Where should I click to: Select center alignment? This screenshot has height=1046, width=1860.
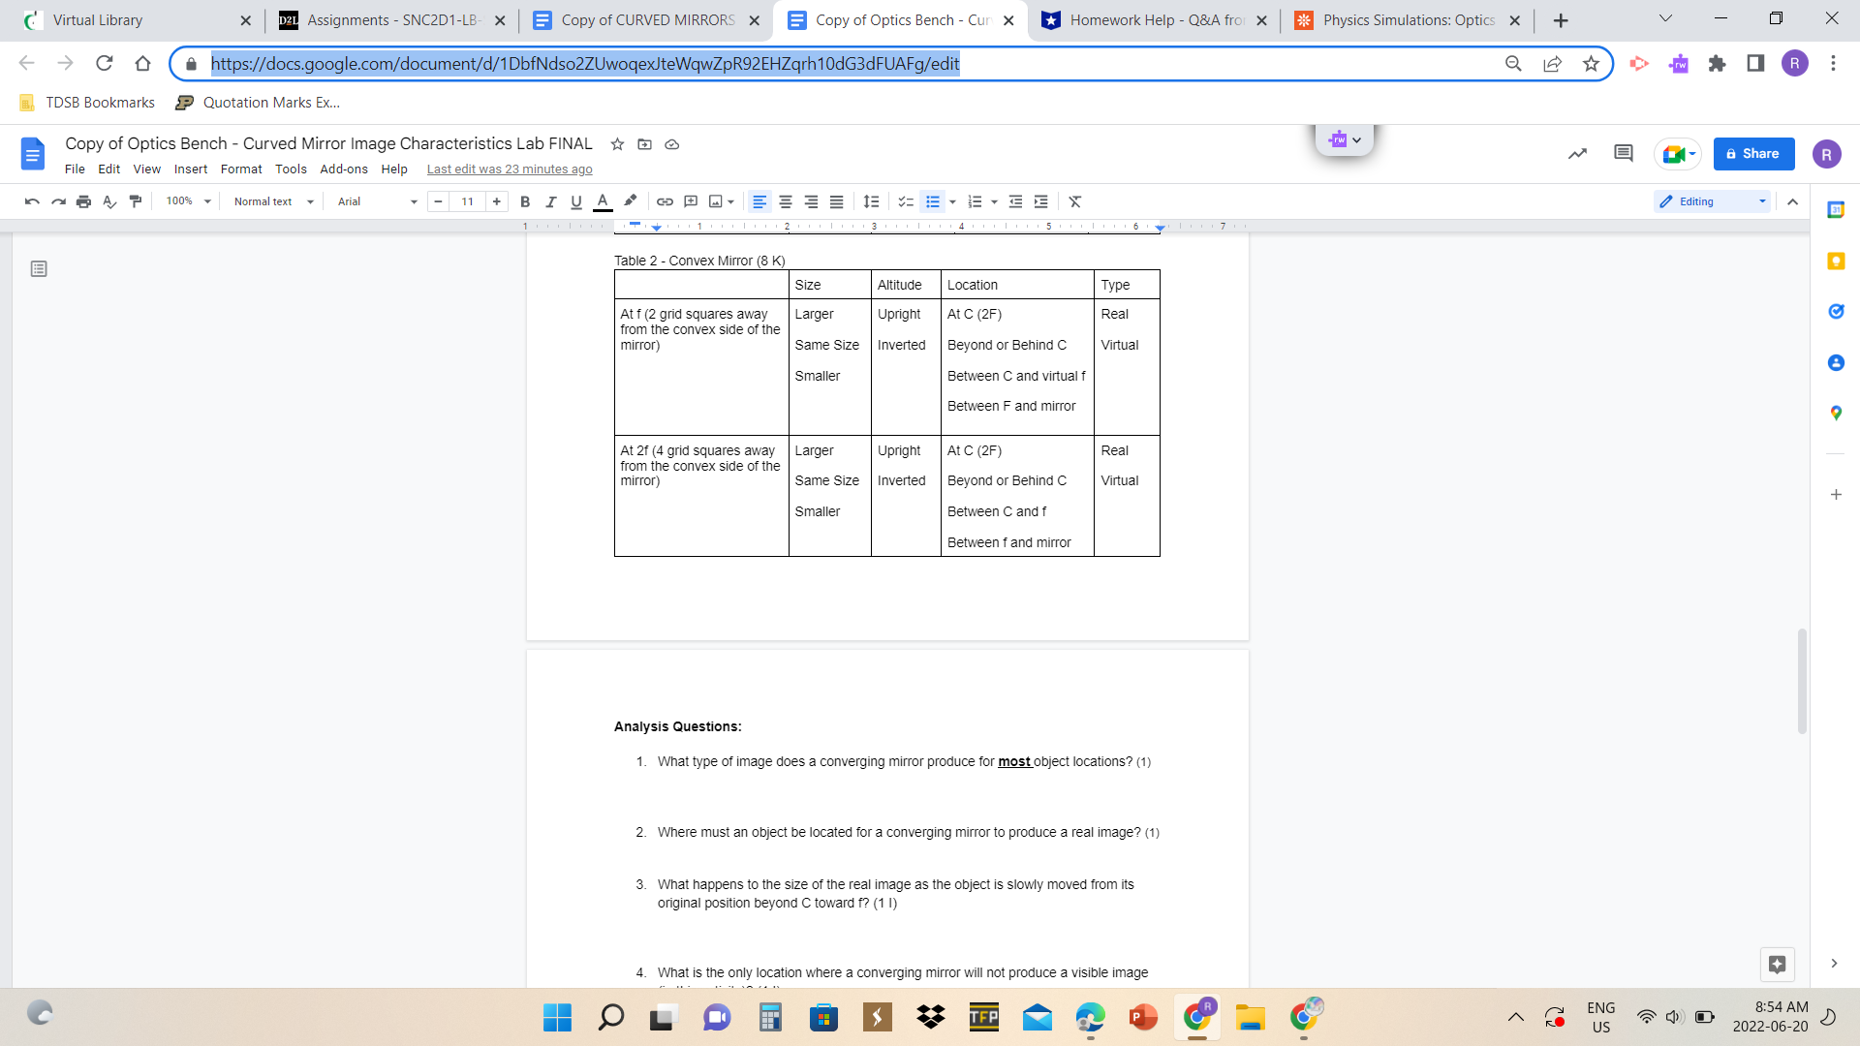click(786, 201)
